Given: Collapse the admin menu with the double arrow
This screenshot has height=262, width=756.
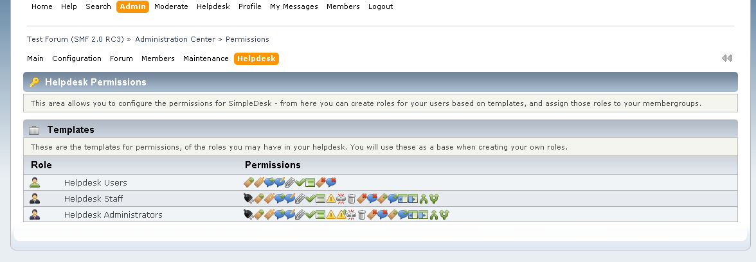Looking at the screenshot, I should coord(726,58).
